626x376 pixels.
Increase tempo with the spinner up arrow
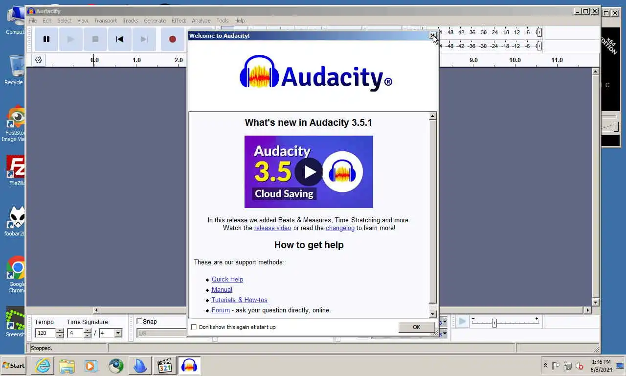[60, 331]
